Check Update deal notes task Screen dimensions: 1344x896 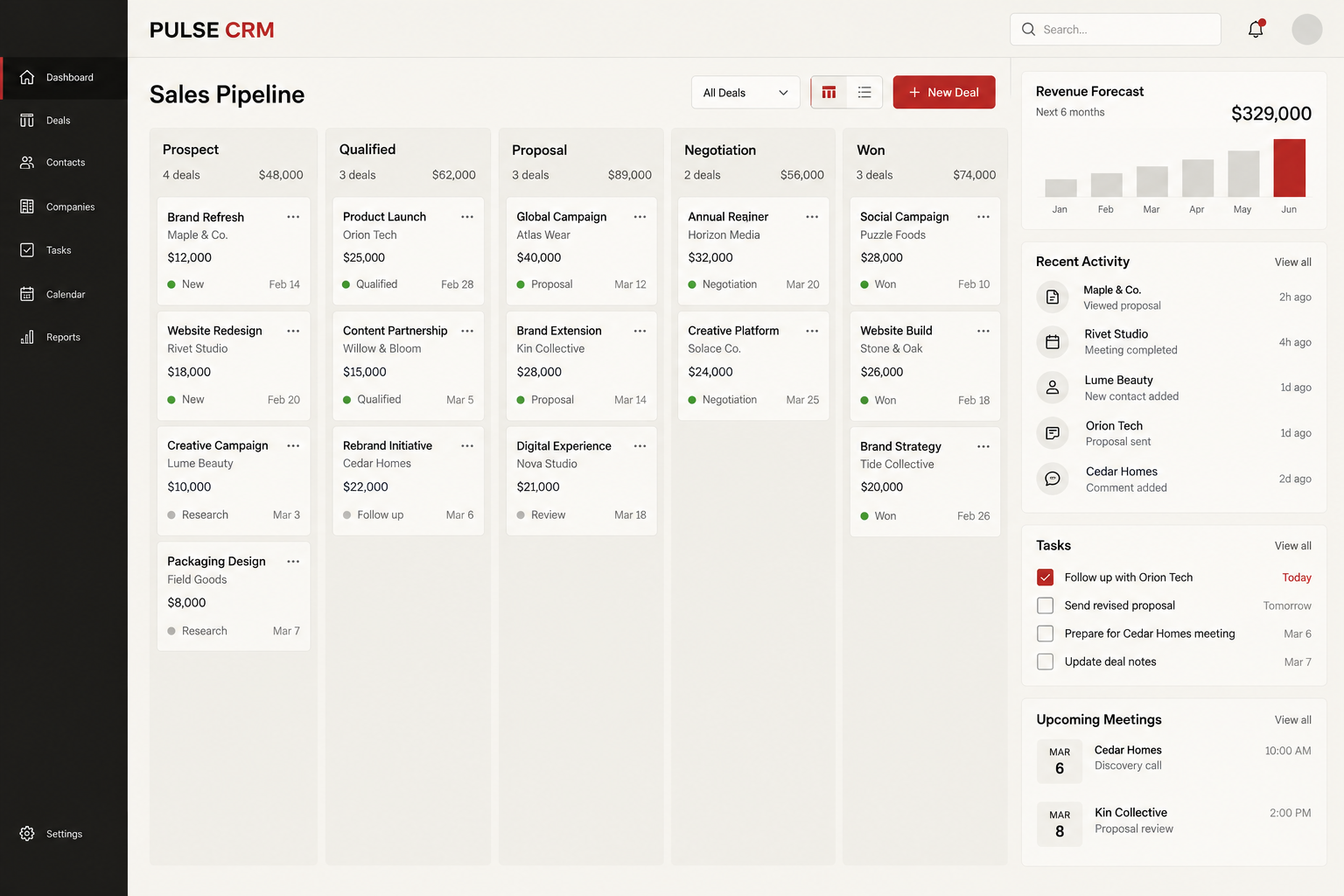(1045, 661)
